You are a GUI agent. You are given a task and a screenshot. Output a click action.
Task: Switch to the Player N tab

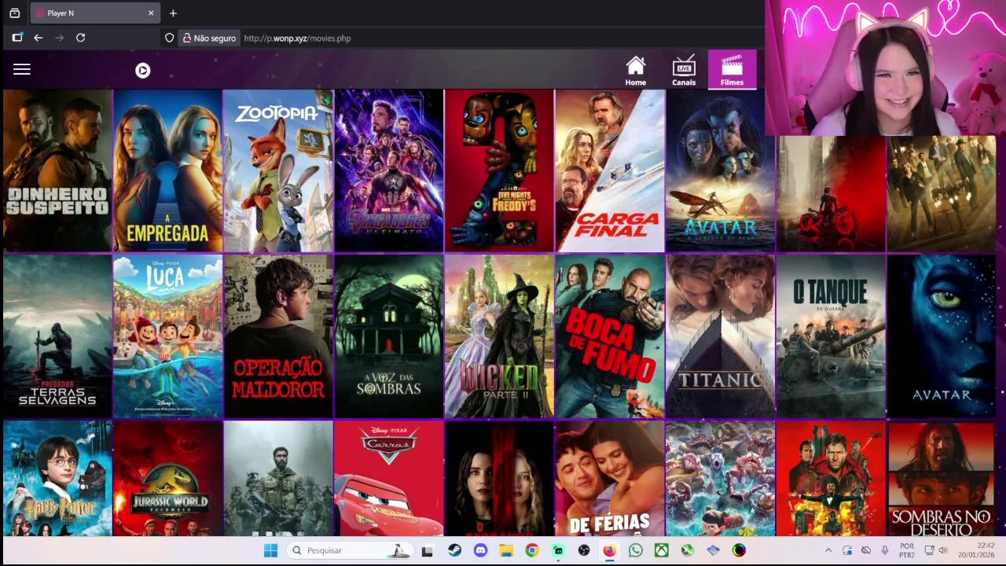click(94, 13)
